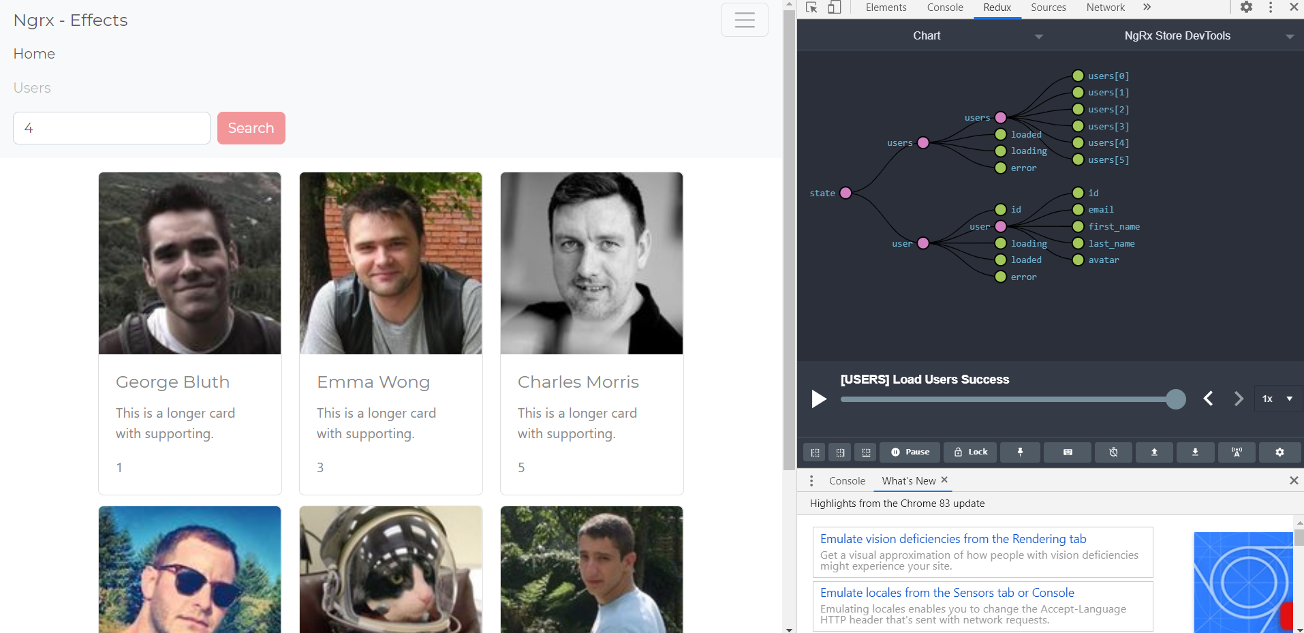Viewport: 1304px width, 633px height.
Task: Open Emulate vision deficiencies link
Action: coord(953,539)
